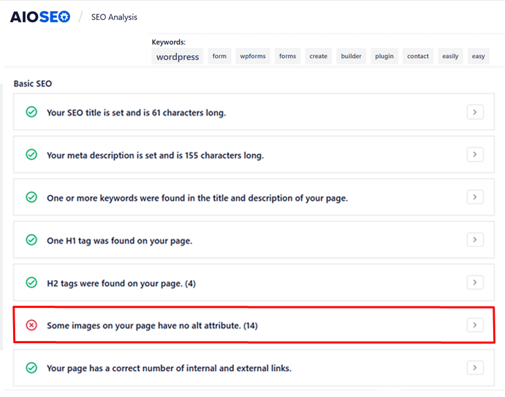The image size is (505, 397).
Task: Click green check icon beside internal links result
Action: 32,368
